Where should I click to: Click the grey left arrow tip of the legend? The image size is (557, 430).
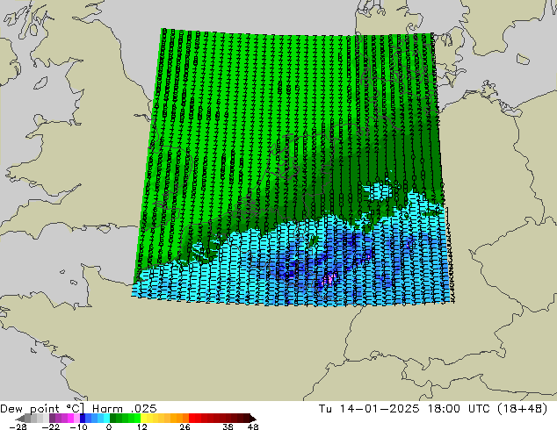click(x=20, y=419)
